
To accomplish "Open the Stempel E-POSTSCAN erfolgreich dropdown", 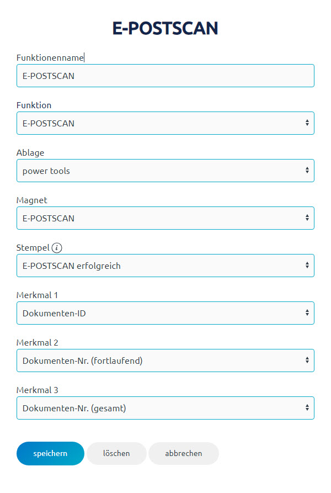I will point(165,266).
